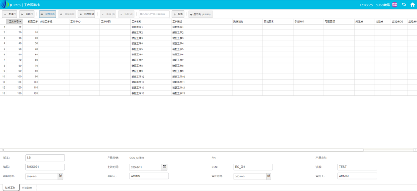417x191 pixels.
Task: Click the horizontal scrollbar thumb
Action: tap(184, 150)
